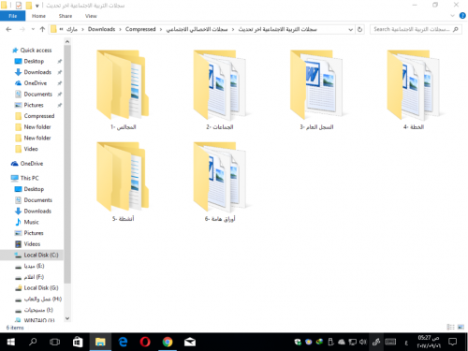Image resolution: width=468 pixels, height=351 pixels.
Task: Open Microsoft Edge from the taskbar
Action: point(123,342)
